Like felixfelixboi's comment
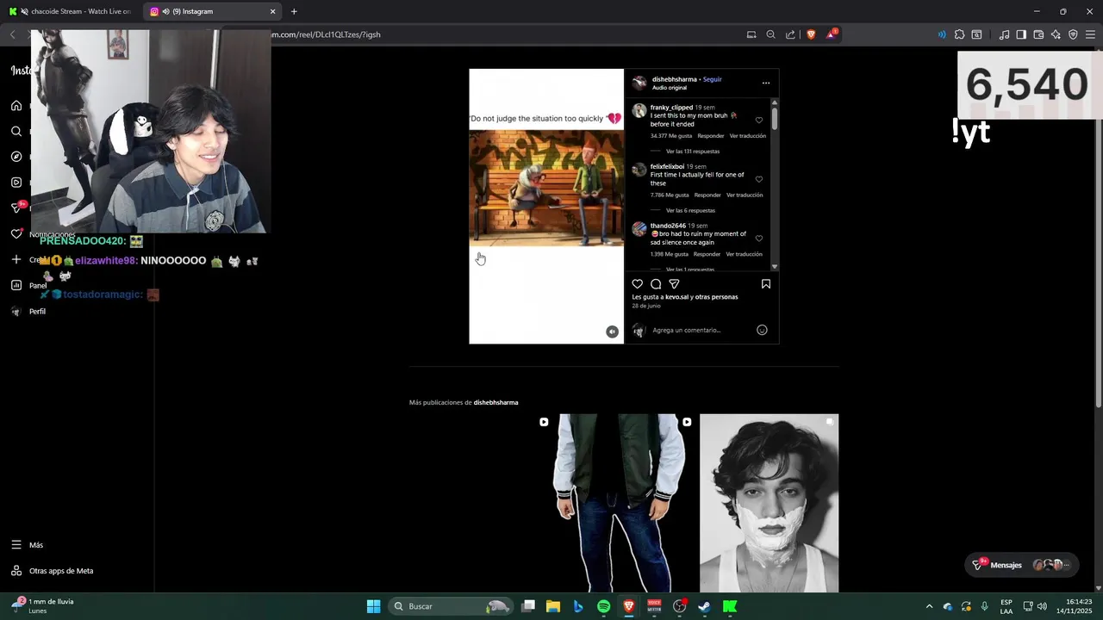The image size is (1103, 620). (x=759, y=179)
